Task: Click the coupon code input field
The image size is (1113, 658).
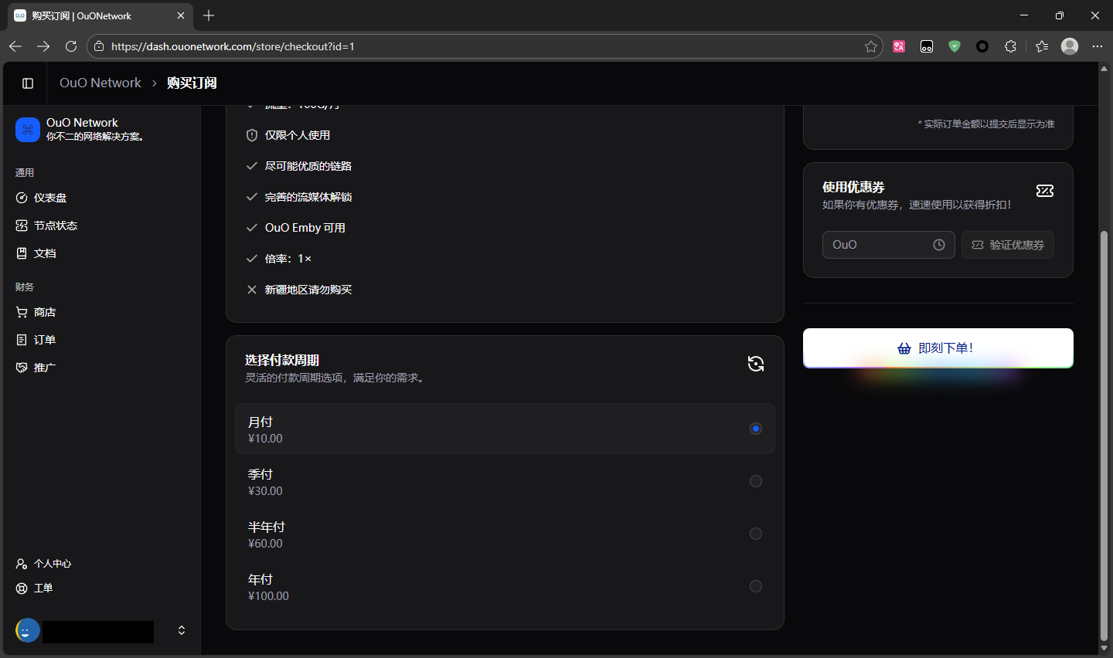Action: [x=877, y=245]
